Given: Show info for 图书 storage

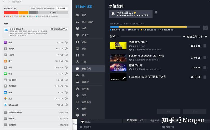Looking at the screenshot, I should pyautogui.click(x=66, y=61).
